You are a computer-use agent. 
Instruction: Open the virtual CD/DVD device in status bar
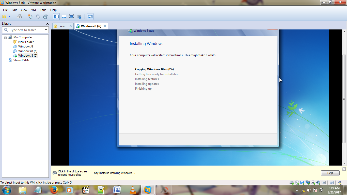point(297,182)
